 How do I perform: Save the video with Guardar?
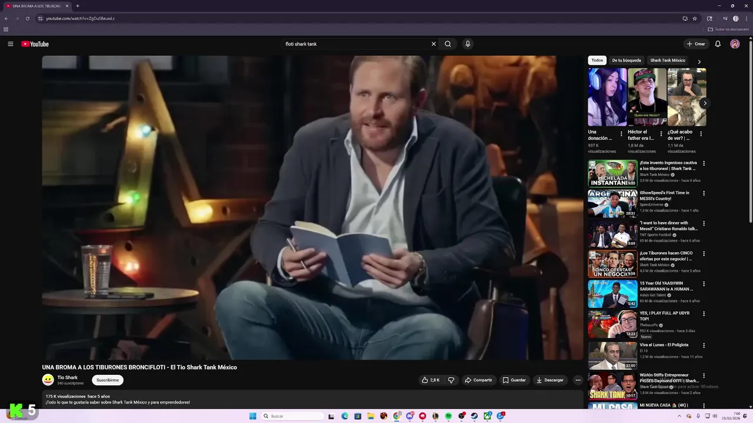pos(514,380)
